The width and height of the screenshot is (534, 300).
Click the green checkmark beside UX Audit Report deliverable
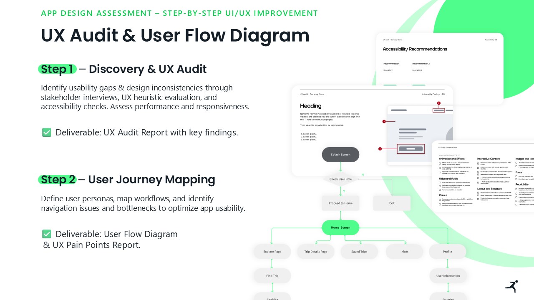coord(47,132)
